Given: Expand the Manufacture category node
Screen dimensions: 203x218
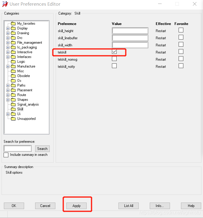Looking at the screenshot, I should point(8,66).
